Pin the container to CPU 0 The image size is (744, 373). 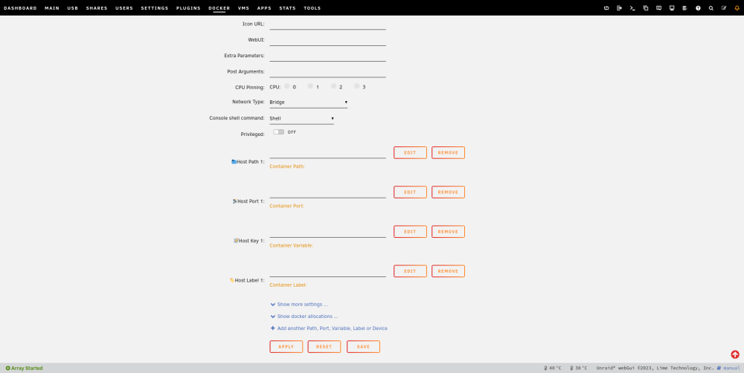[287, 86]
